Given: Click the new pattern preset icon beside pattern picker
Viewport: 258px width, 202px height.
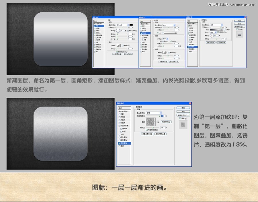Looking at the screenshot, I should (x=158, y=122).
